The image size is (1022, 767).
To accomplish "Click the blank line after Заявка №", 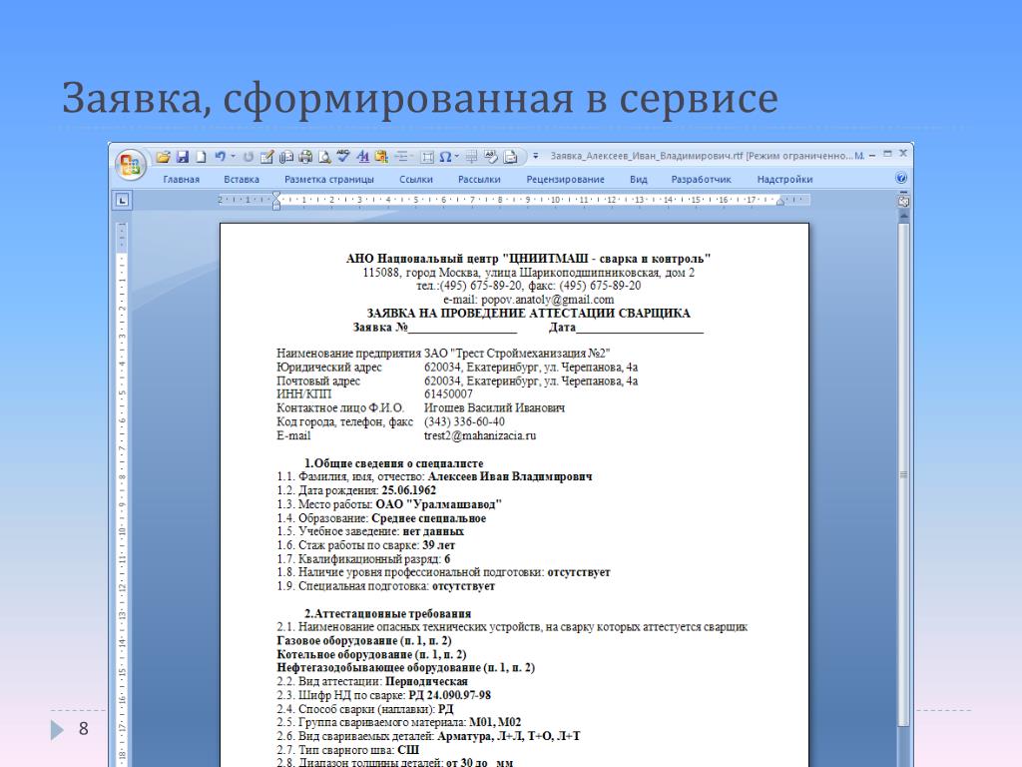I will pos(462,328).
